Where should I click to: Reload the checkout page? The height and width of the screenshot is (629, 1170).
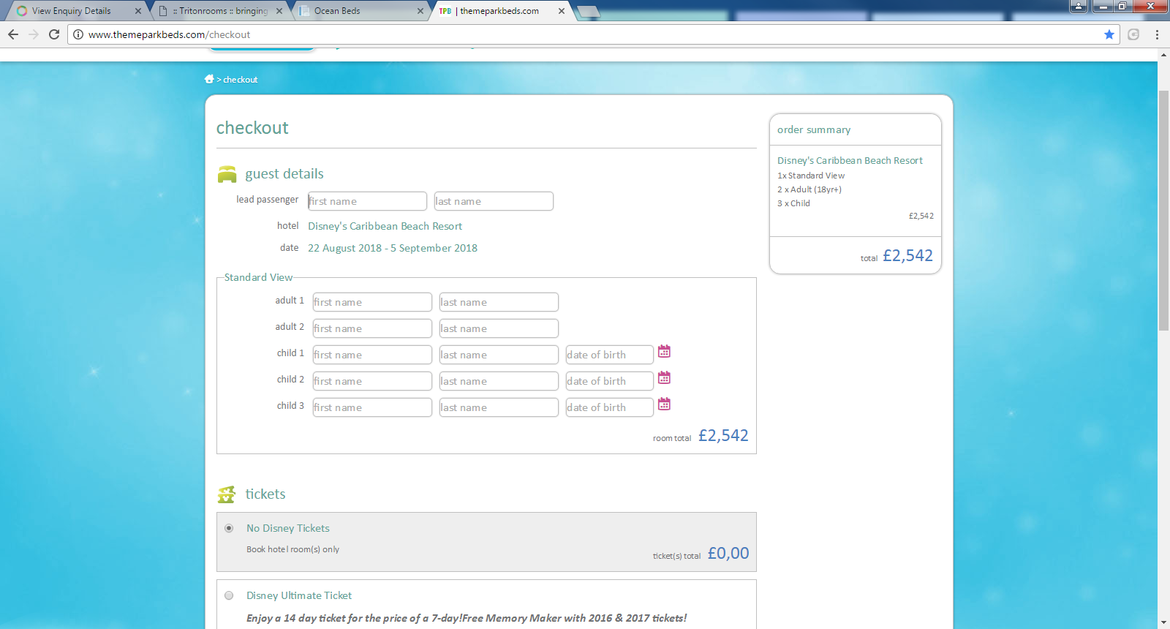point(54,34)
